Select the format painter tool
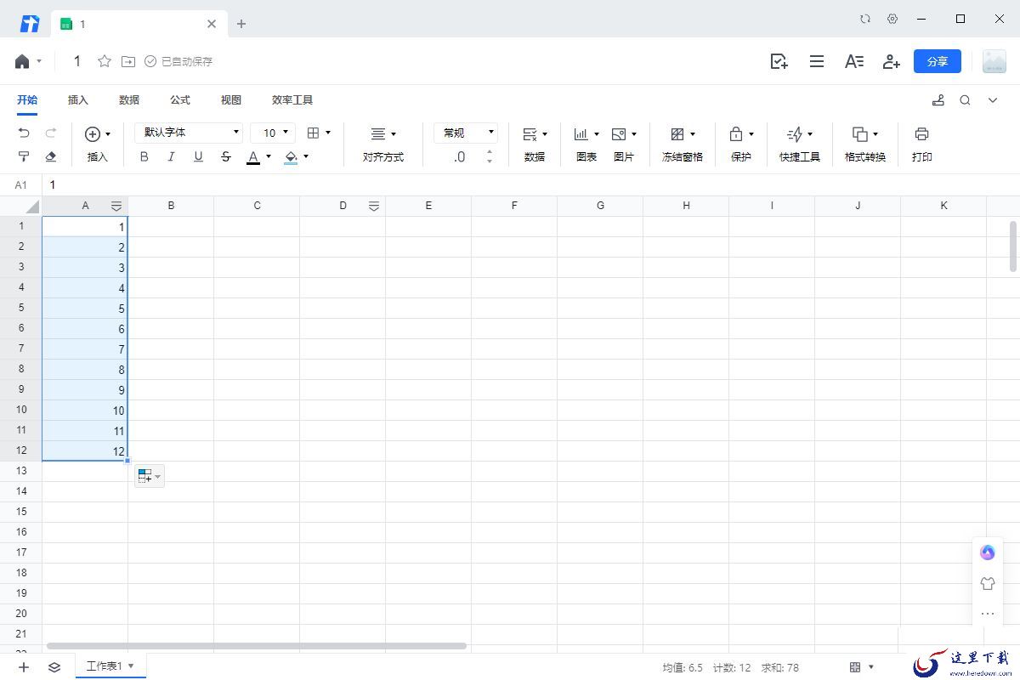 24,156
